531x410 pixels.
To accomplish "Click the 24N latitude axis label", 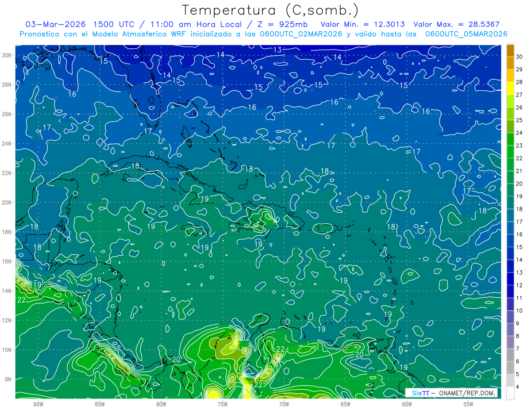I will (7, 144).
